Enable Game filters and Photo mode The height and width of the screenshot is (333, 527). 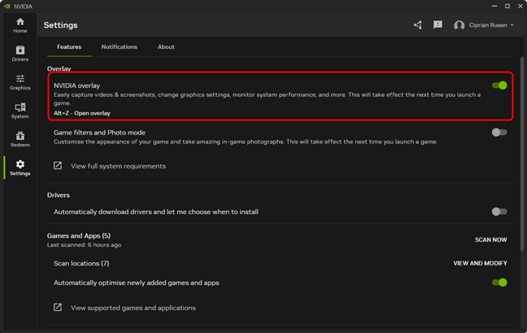pyautogui.click(x=499, y=133)
